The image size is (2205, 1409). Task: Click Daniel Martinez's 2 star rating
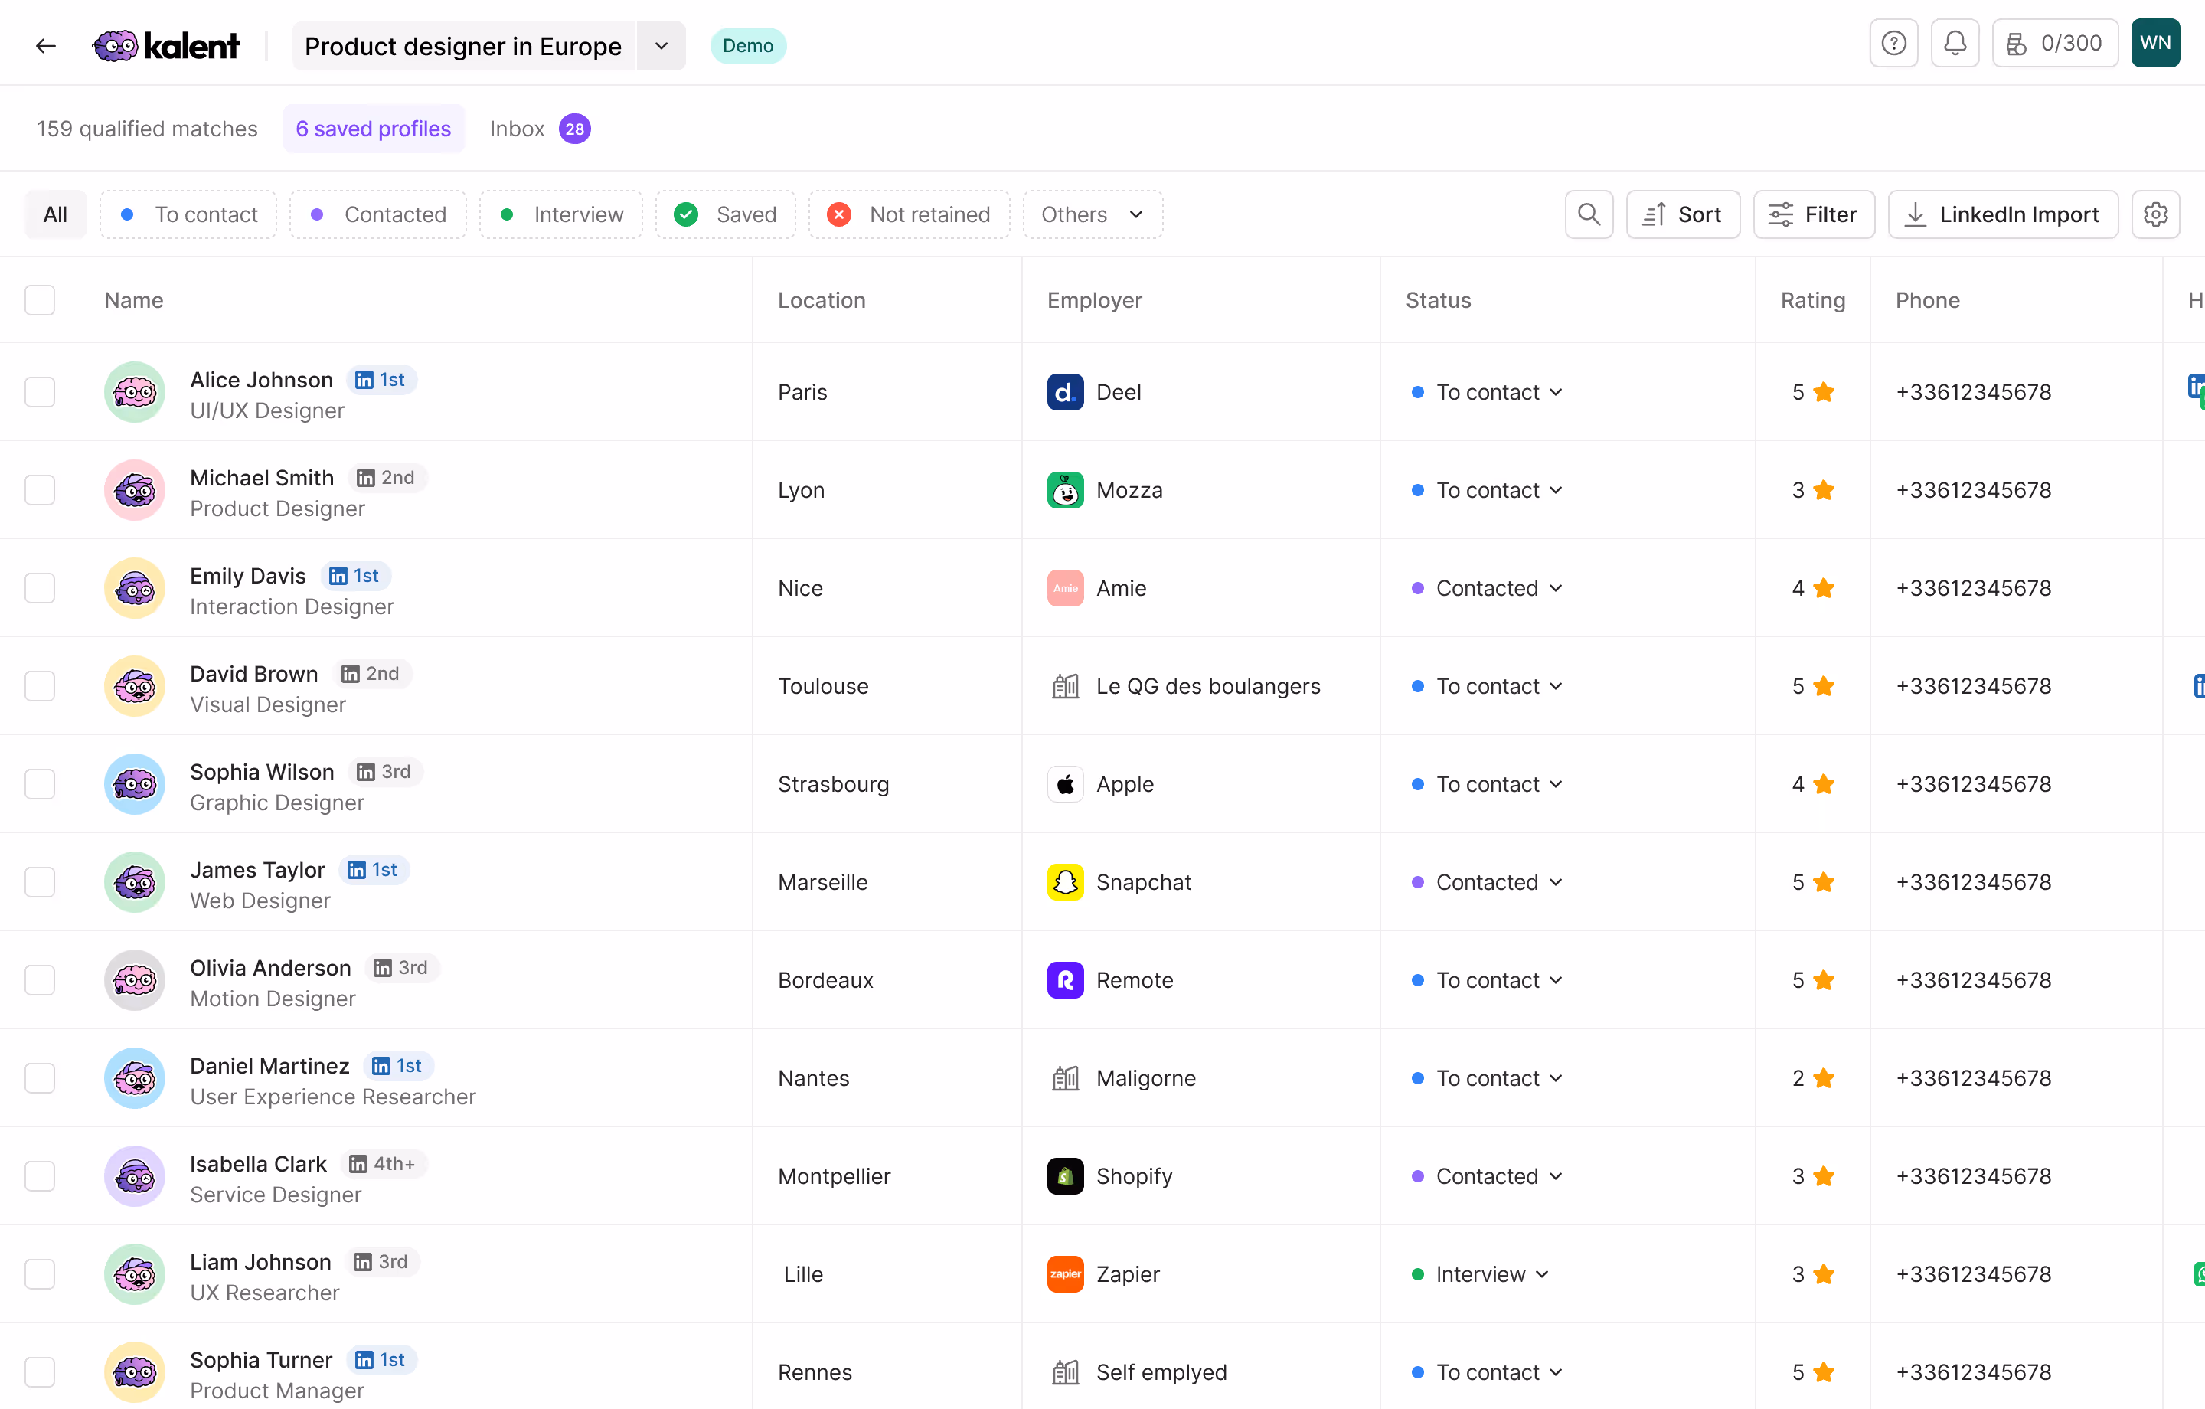click(x=1812, y=1078)
